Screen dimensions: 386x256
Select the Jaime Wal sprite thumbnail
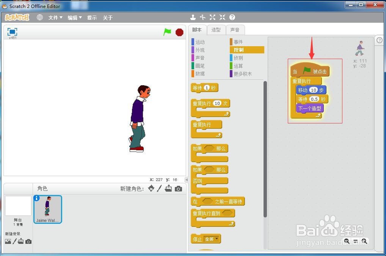pyautogui.click(x=47, y=209)
